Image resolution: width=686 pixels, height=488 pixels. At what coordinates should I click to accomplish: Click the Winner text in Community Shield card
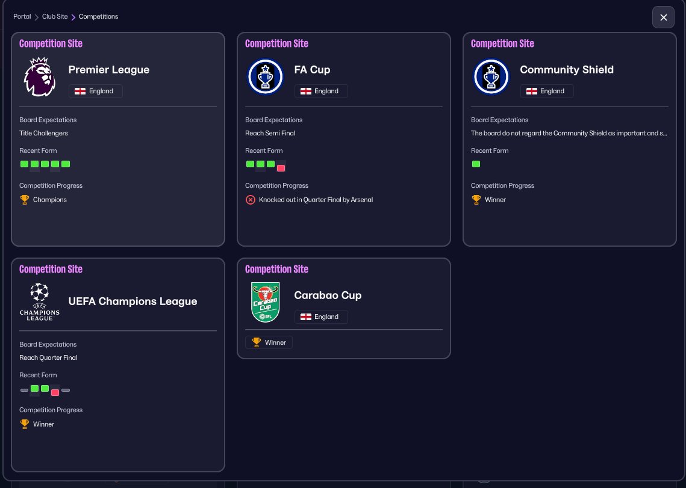point(495,200)
